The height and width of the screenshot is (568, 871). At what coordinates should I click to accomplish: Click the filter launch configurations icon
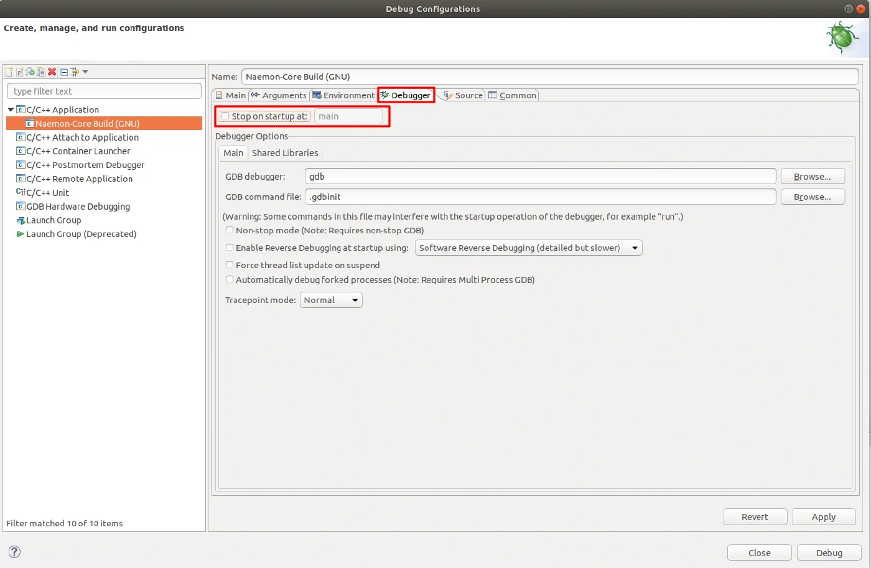tap(75, 72)
